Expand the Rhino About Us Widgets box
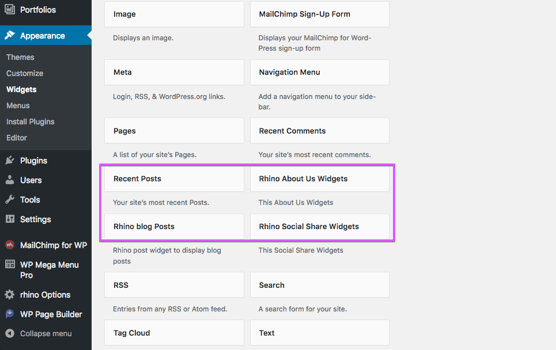Viewport: 556px width, 350px height. tap(320, 179)
